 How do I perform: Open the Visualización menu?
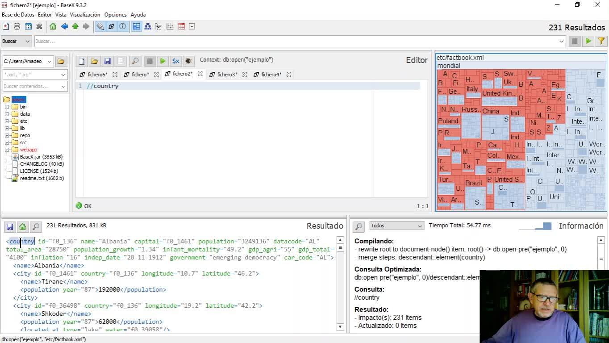pyautogui.click(x=85, y=15)
